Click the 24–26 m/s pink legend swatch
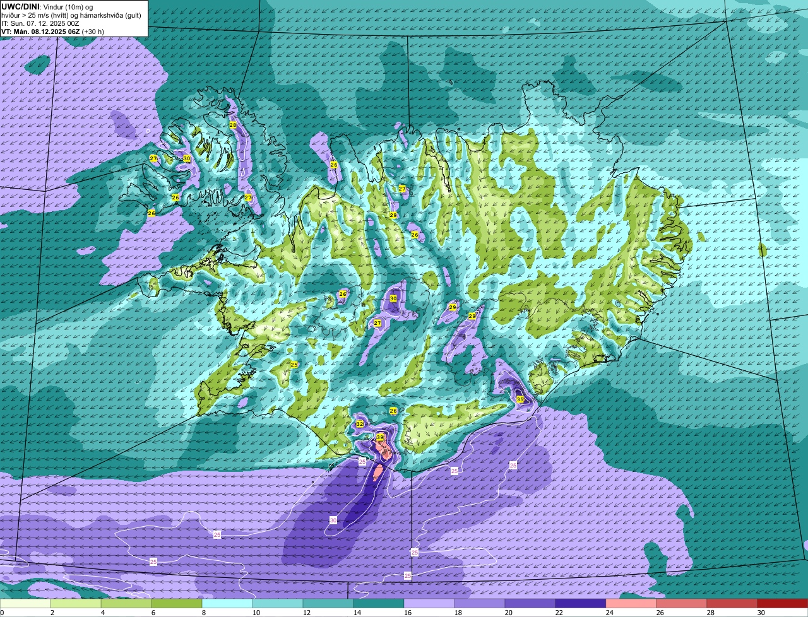 pos(631,604)
